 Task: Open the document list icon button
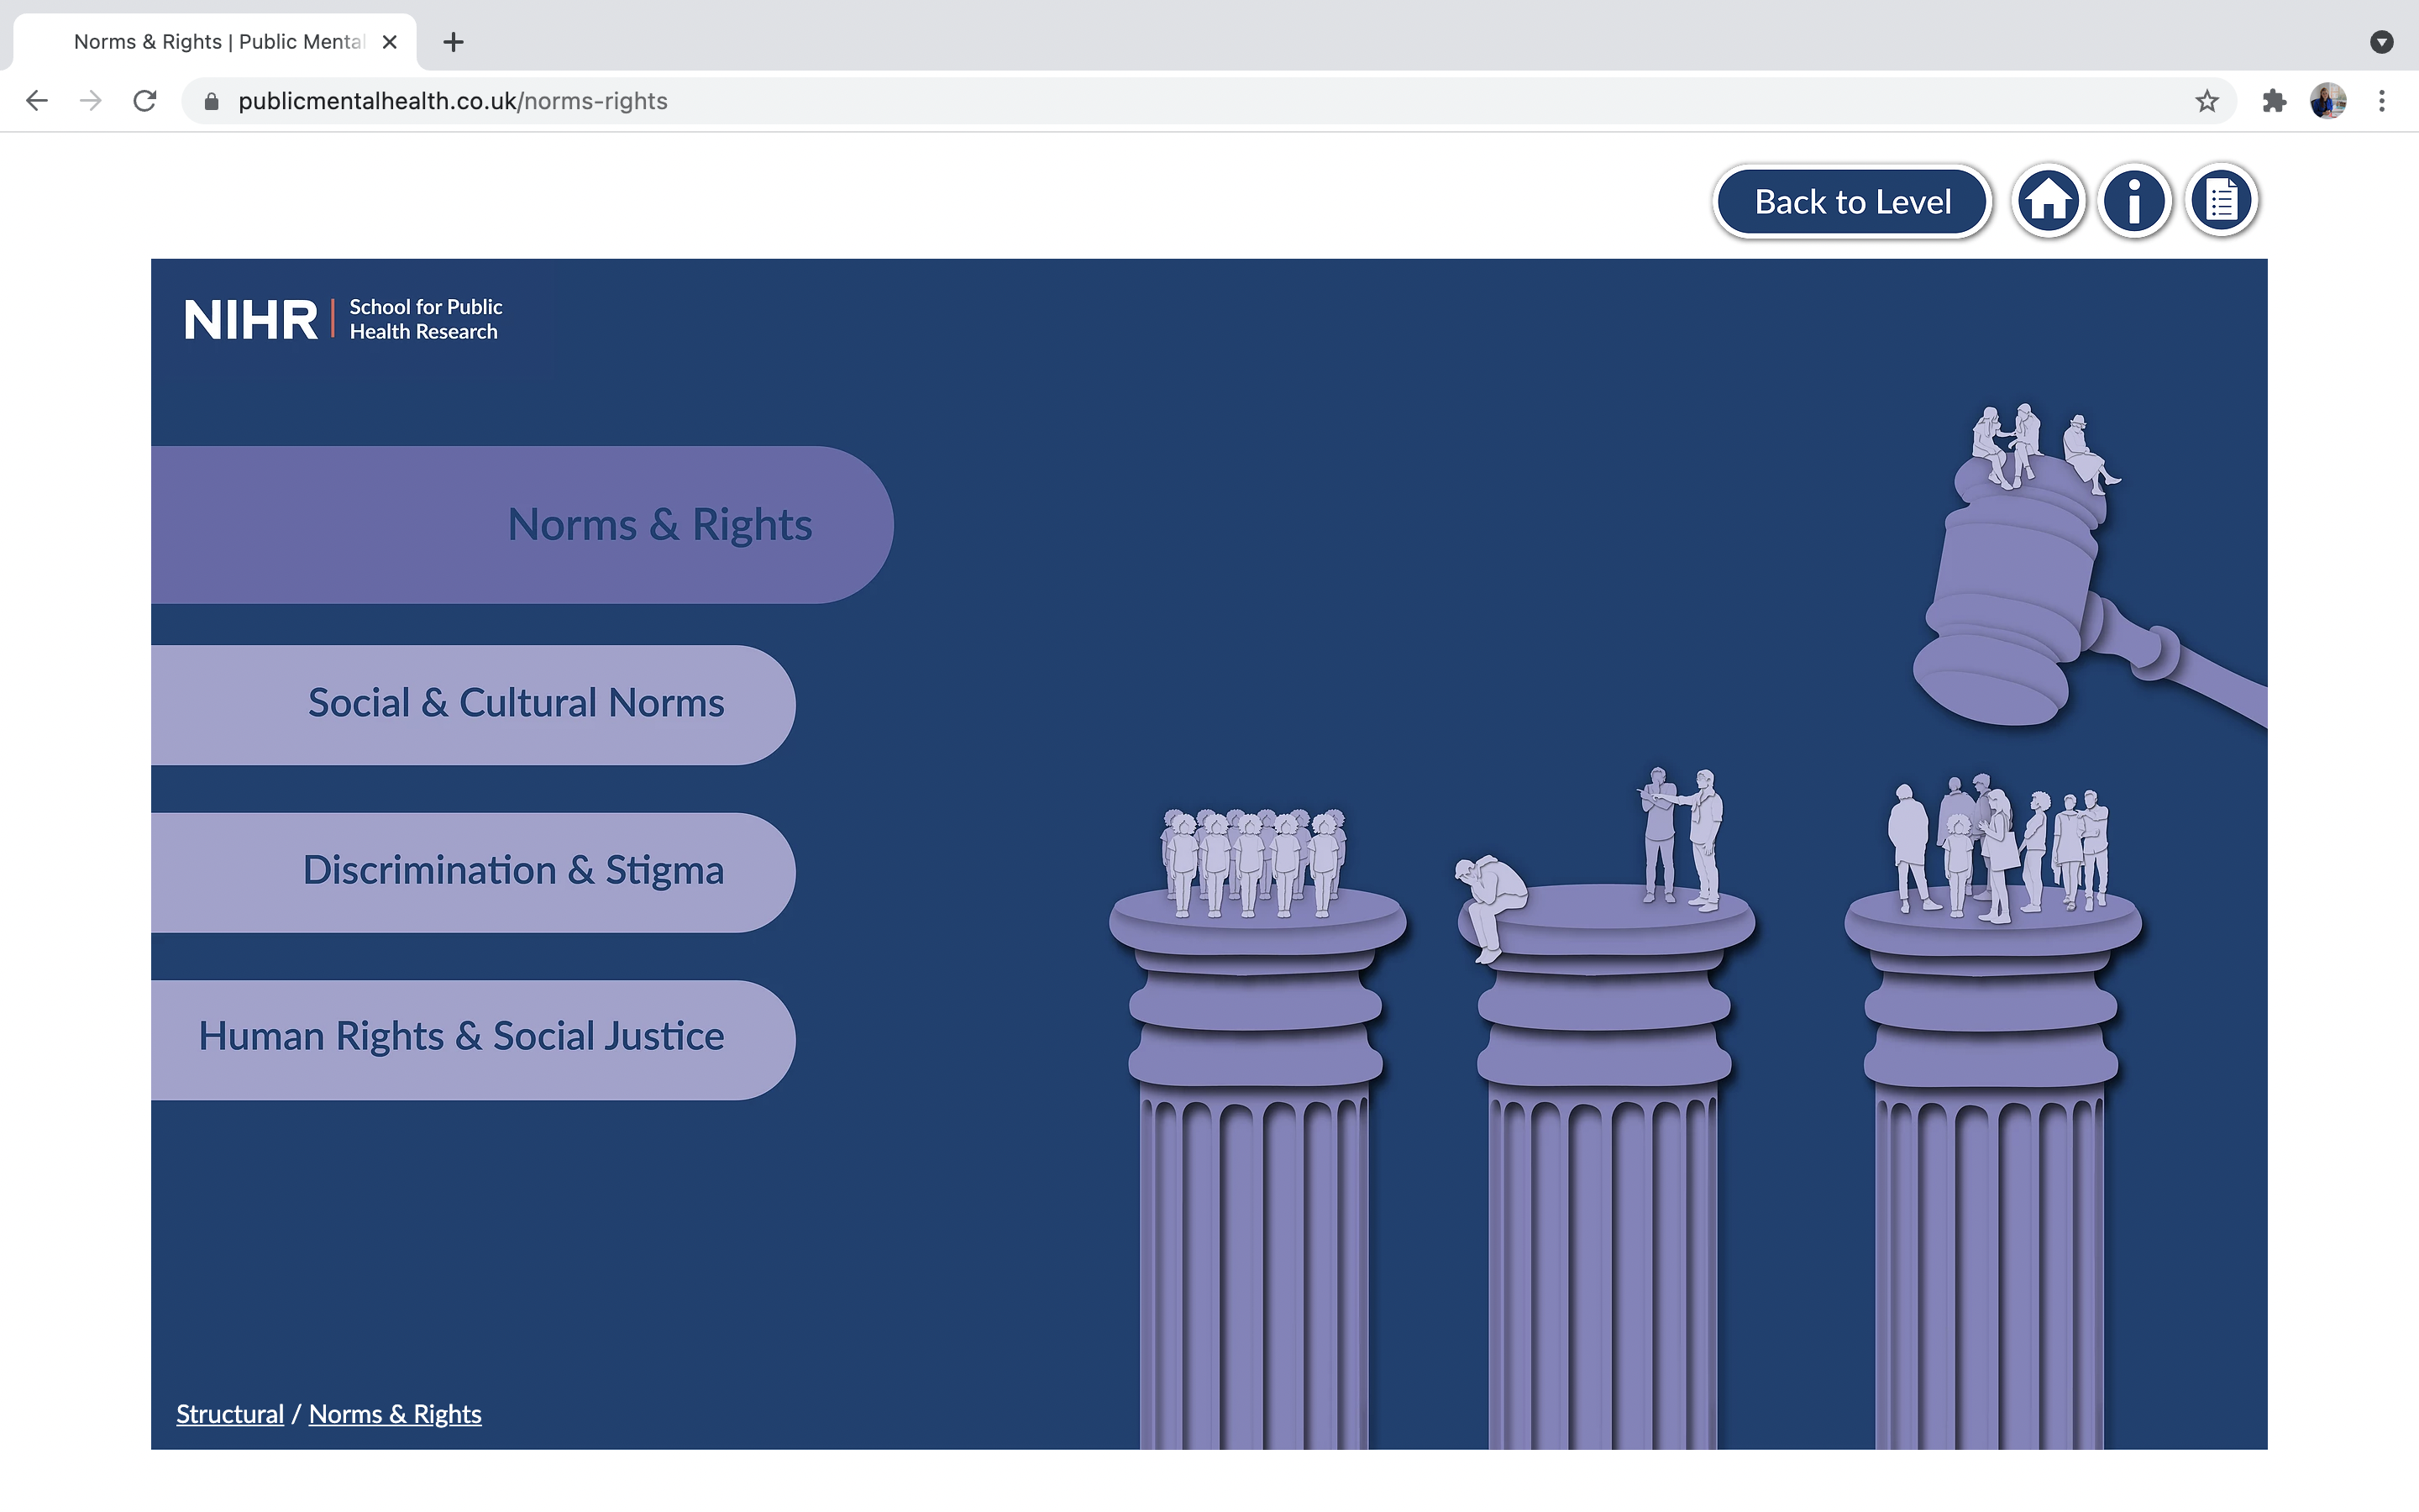pyautogui.click(x=2221, y=201)
